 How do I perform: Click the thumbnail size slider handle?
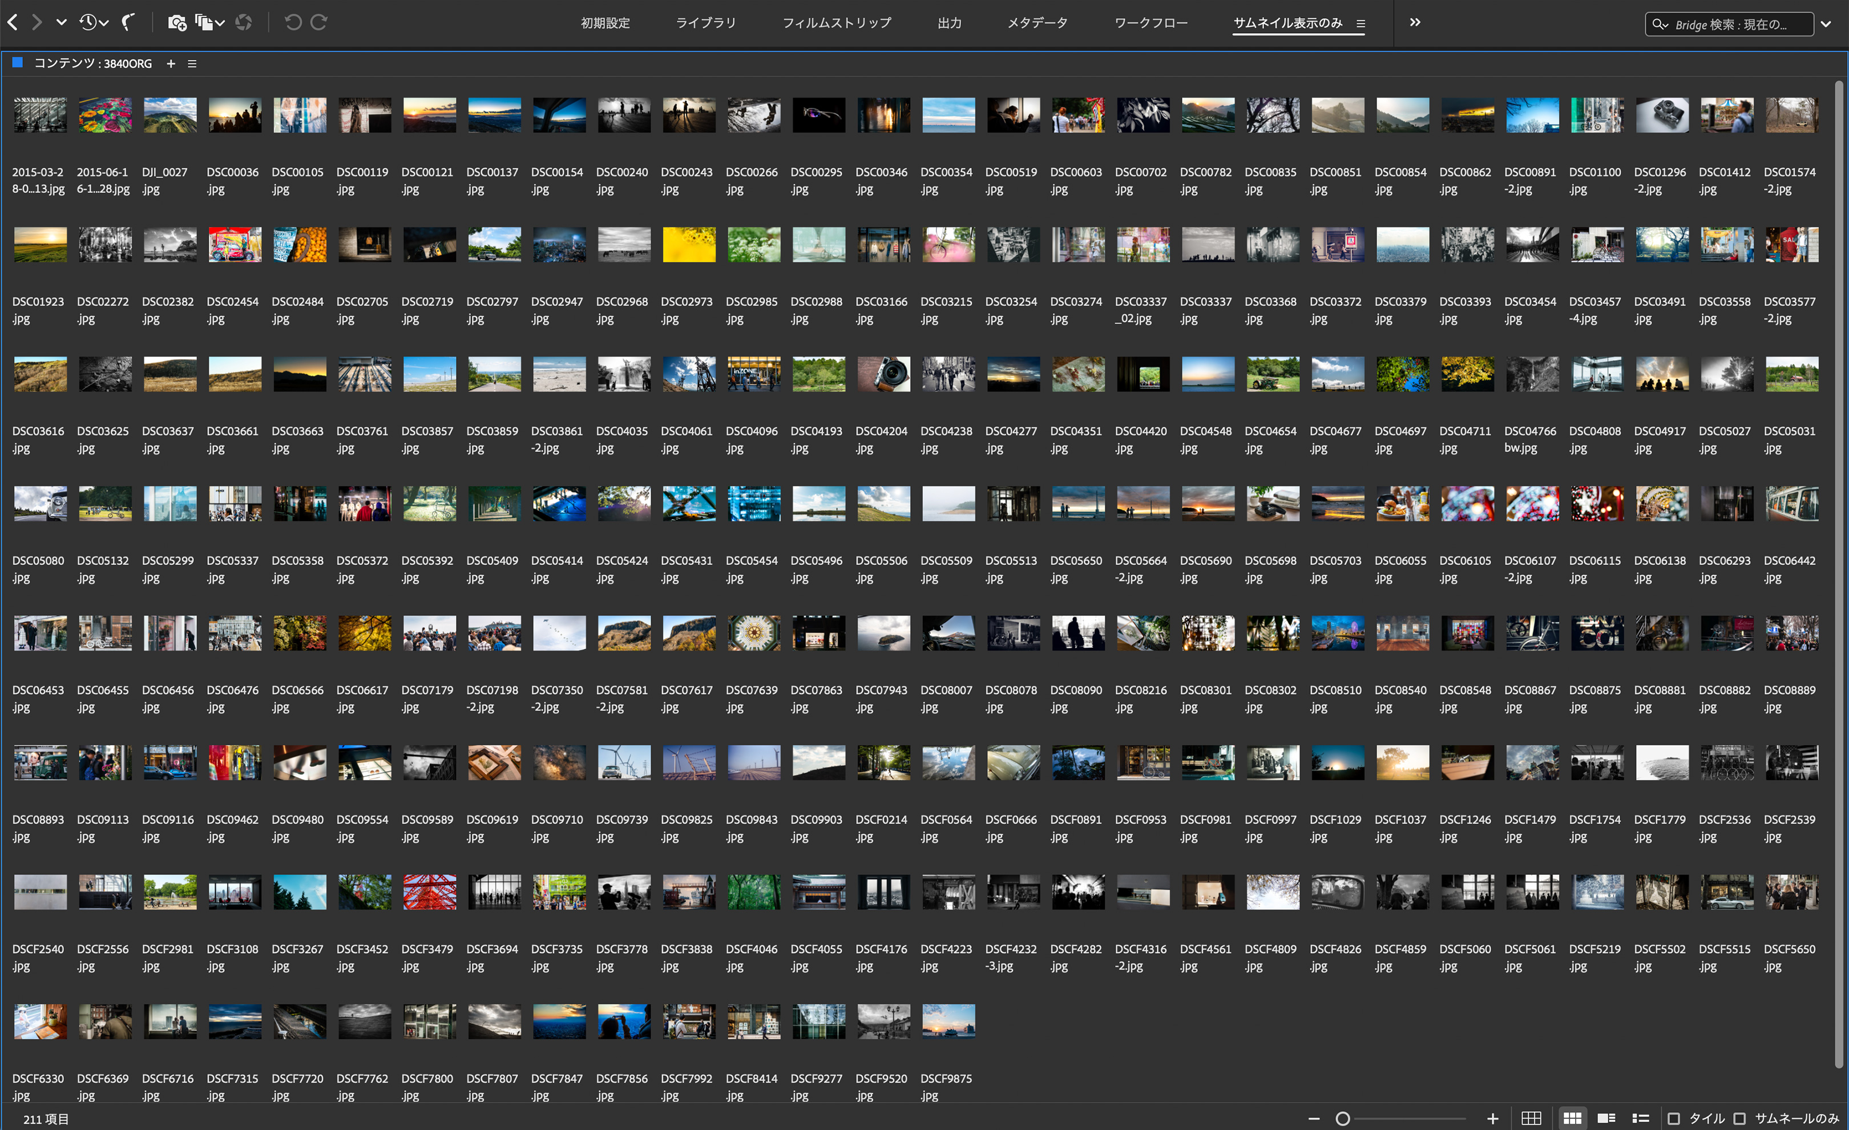[1342, 1118]
